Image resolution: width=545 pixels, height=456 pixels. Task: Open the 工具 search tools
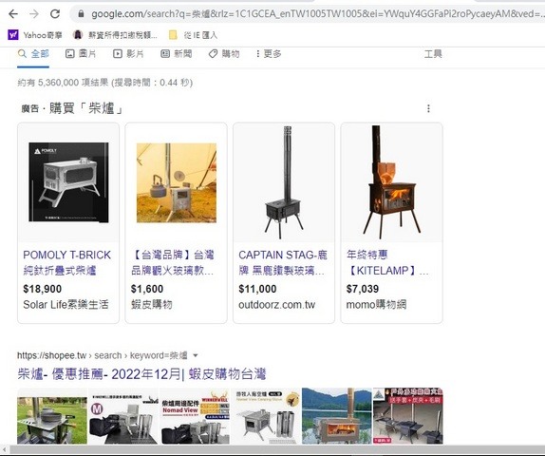(x=433, y=54)
